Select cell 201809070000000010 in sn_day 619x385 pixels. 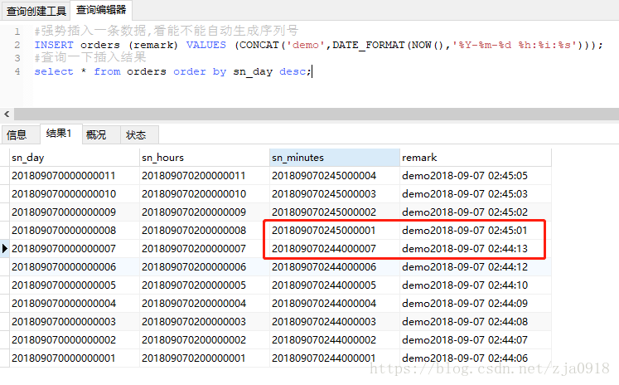click(75, 194)
